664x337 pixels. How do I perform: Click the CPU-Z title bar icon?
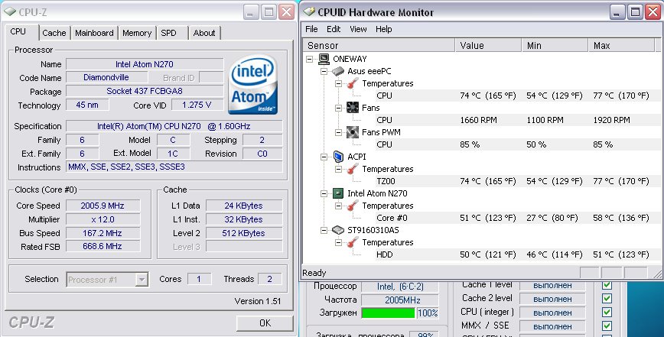pos(9,11)
